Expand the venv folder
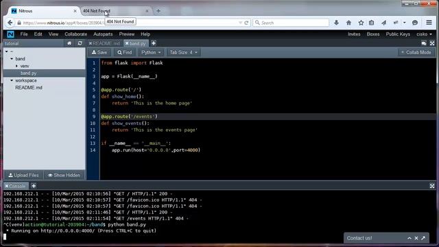Viewport: 439px width, 247px height. tap(16, 66)
